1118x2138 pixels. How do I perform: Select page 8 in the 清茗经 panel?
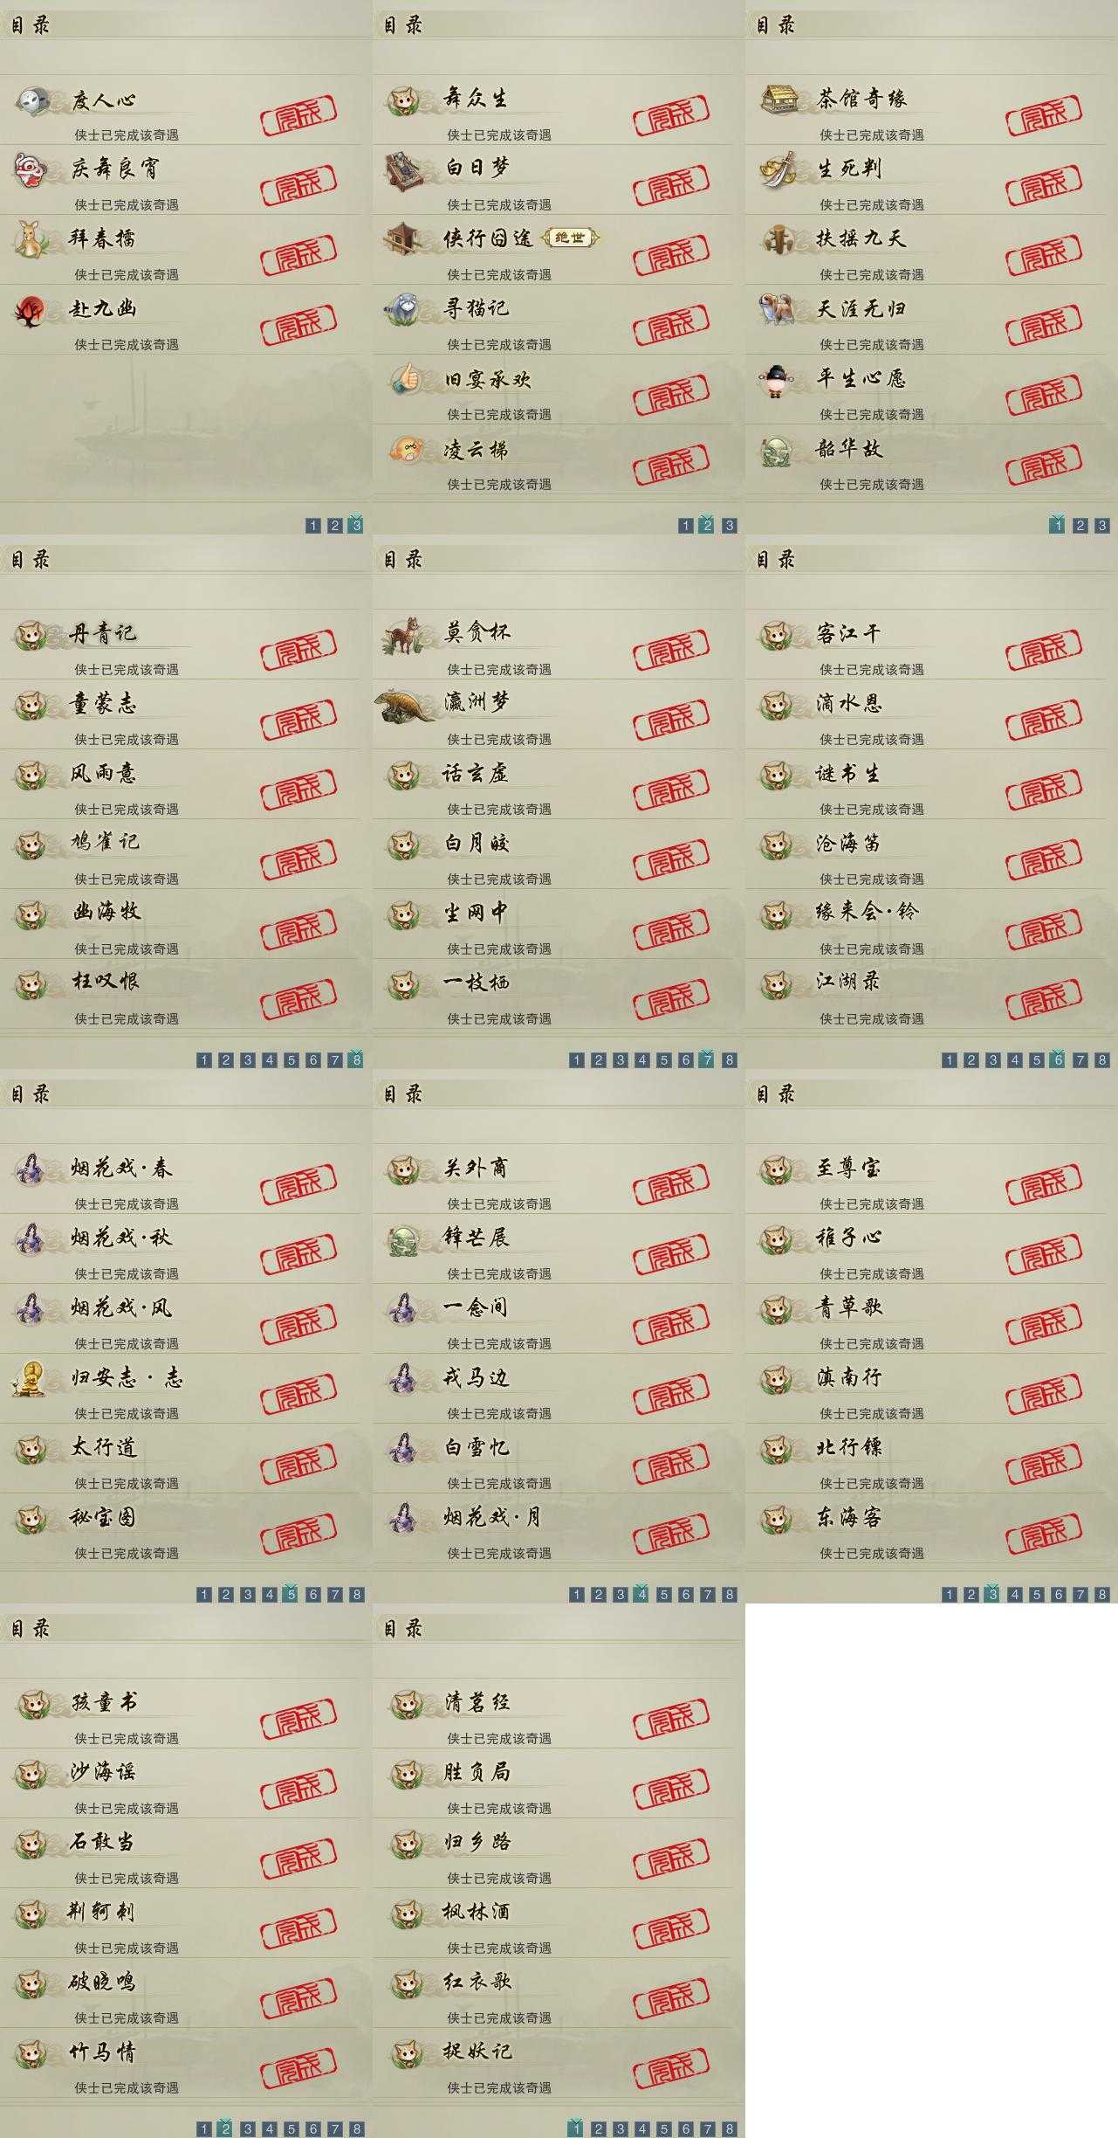pyautogui.click(x=730, y=2128)
